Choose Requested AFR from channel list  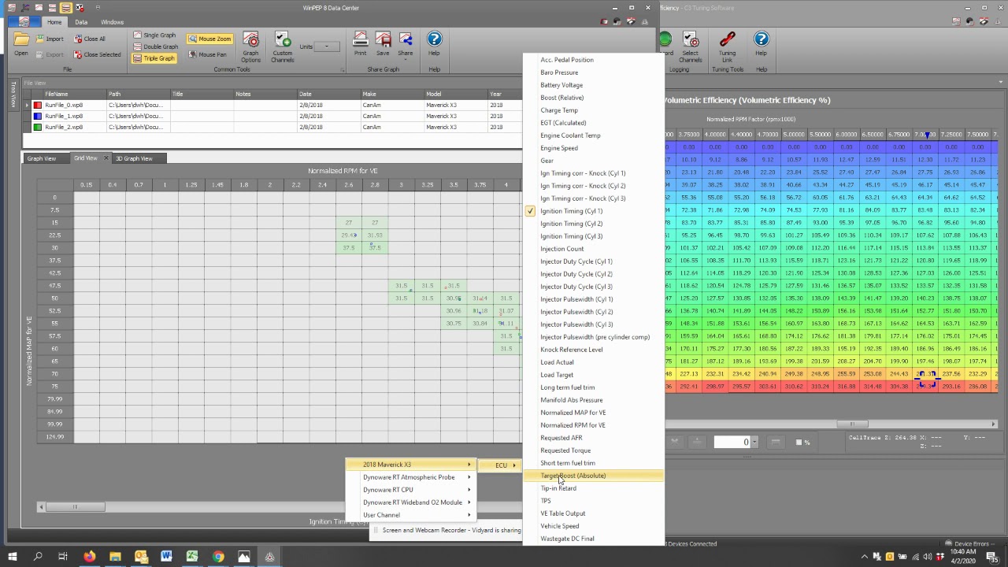click(594, 438)
